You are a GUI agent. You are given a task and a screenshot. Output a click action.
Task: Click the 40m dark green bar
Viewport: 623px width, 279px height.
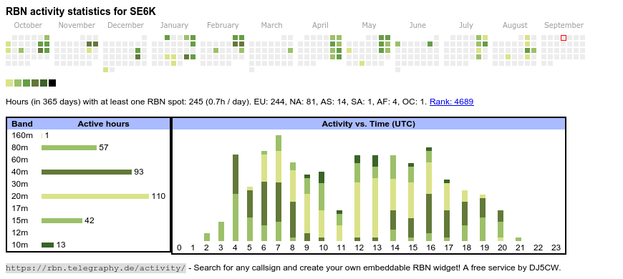[87, 172]
